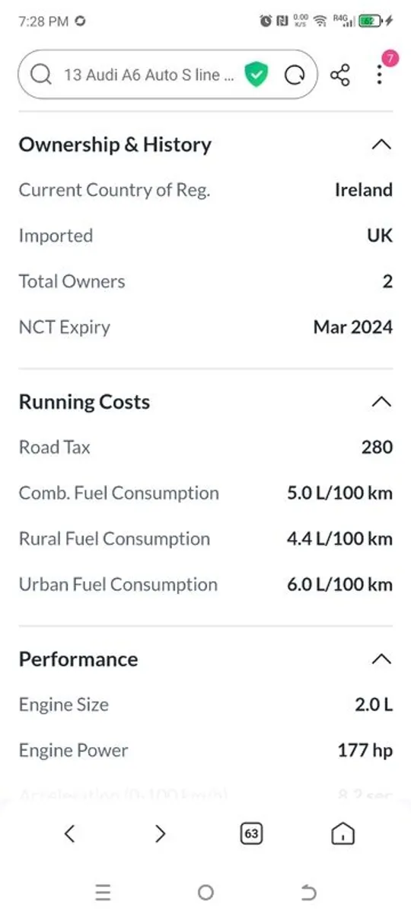Go to browser home page icon
Screen dimensions: 411x915
click(x=342, y=833)
